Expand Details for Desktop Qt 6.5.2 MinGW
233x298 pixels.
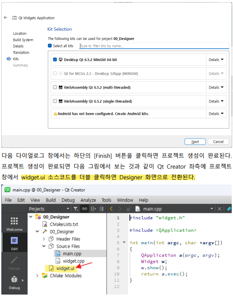(216, 60)
